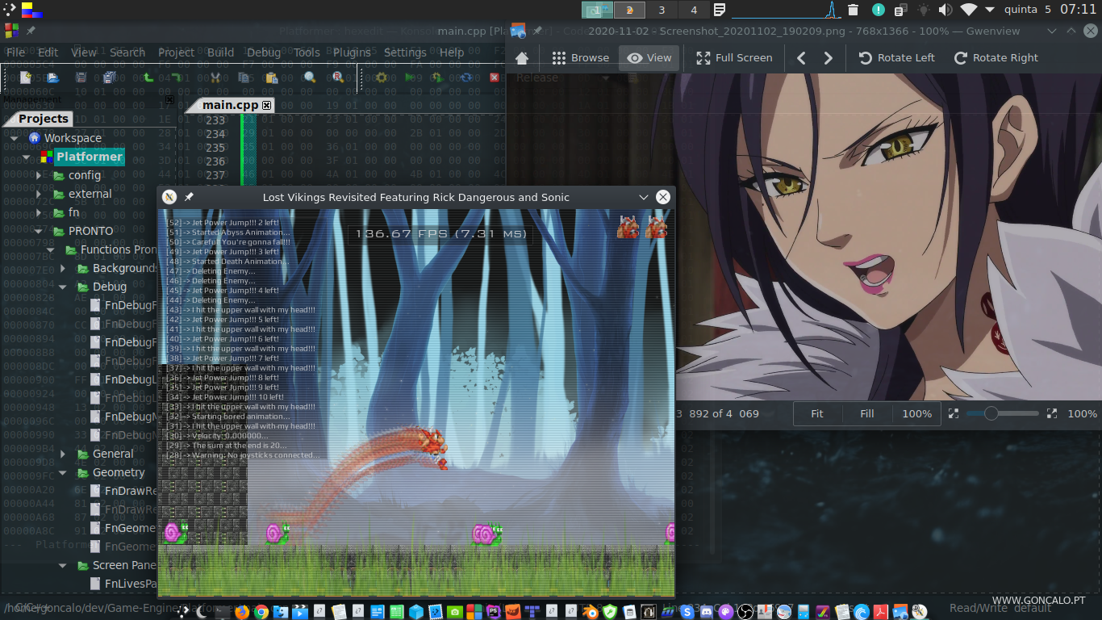Adjust the Gwenview zoom slider
The width and height of the screenshot is (1102, 620).
(x=991, y=413)
